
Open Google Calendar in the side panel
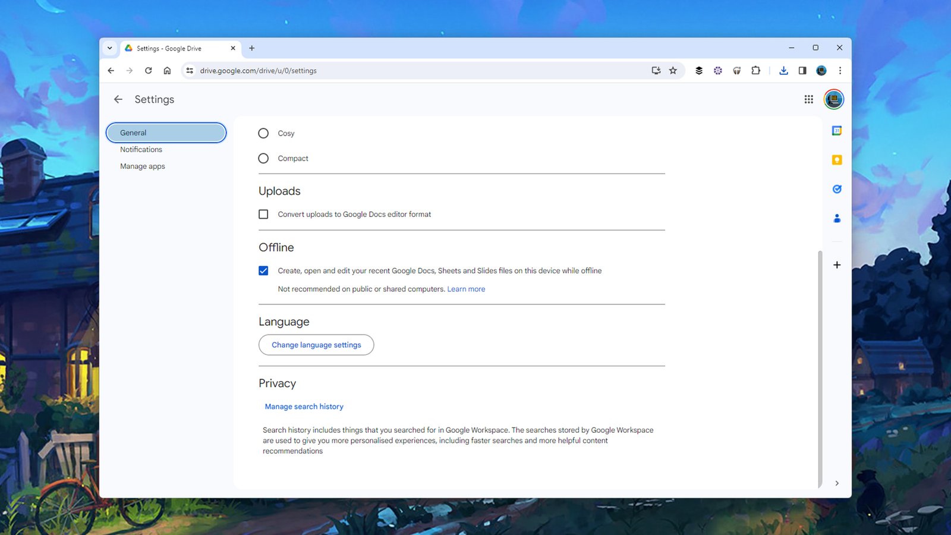coord(837,131)
